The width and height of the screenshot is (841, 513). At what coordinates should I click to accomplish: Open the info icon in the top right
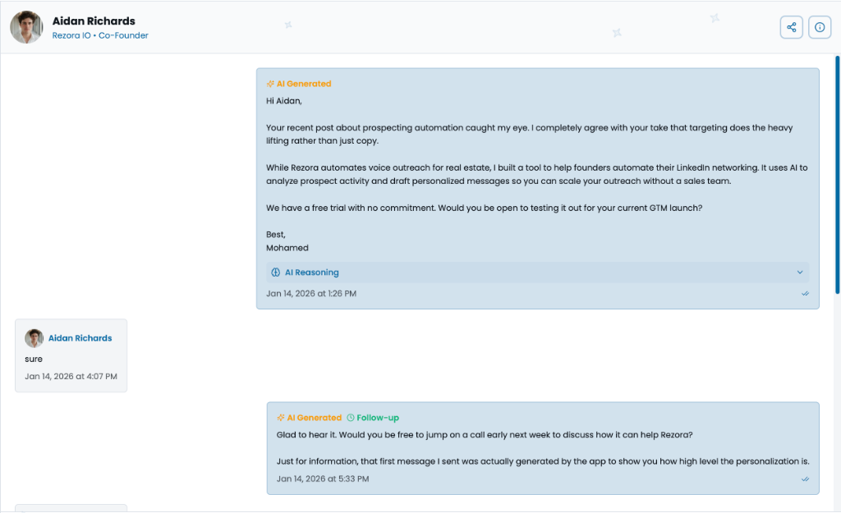coord(820,27)
